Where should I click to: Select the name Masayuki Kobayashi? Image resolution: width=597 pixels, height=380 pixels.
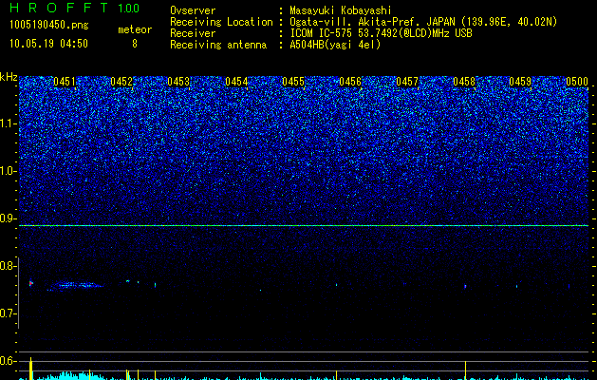tap(341, 10)
